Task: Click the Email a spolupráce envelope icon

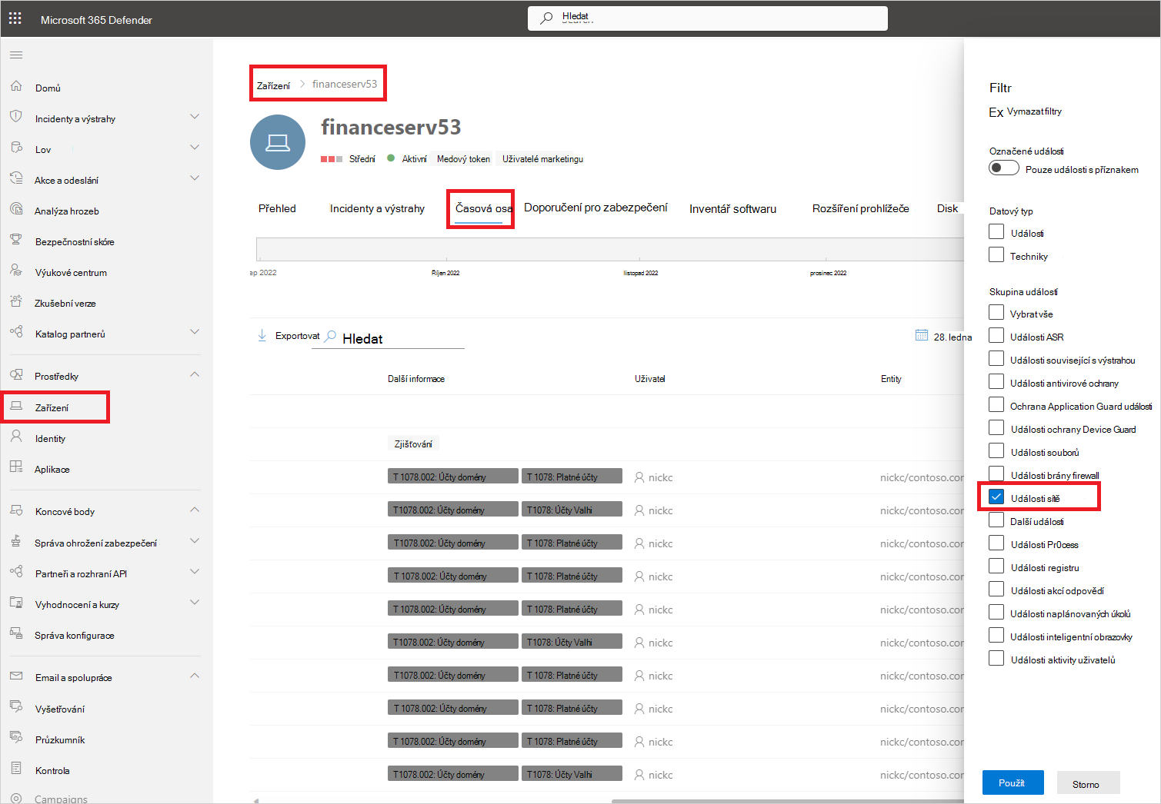Action: [x=16, y=676]
